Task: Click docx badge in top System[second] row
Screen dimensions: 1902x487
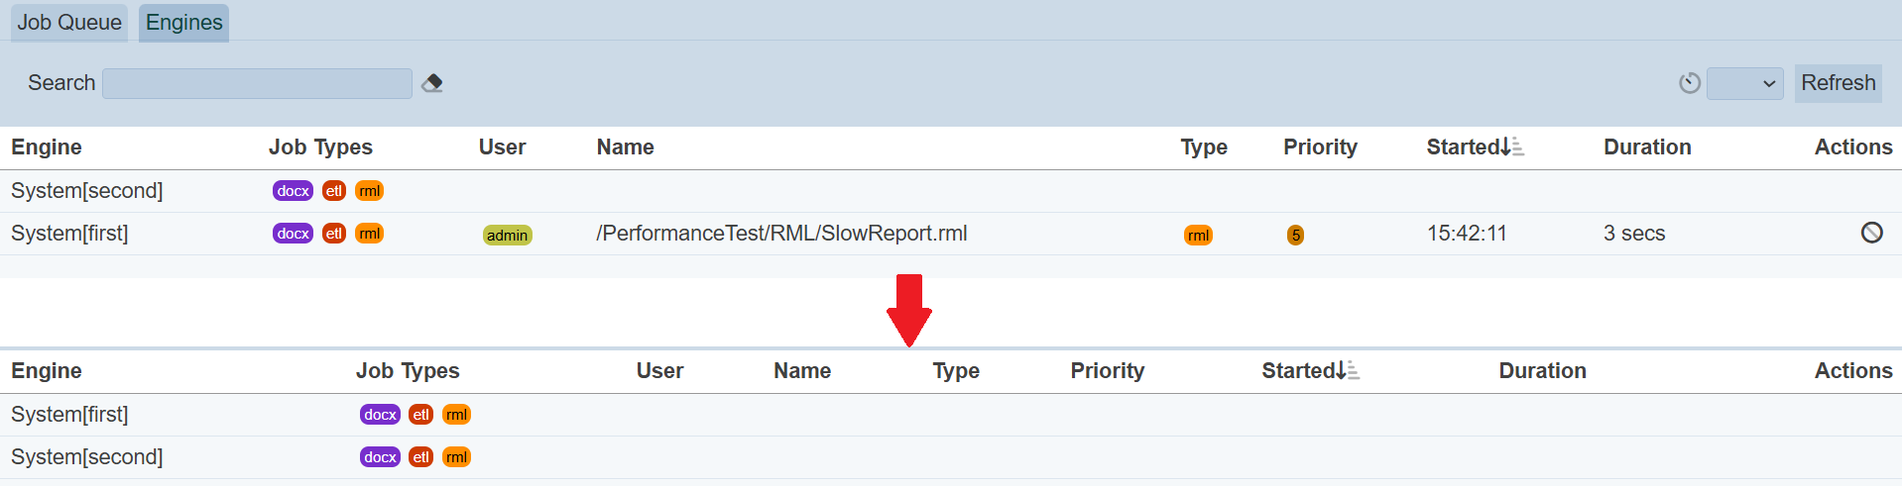Action: (293, 191)
